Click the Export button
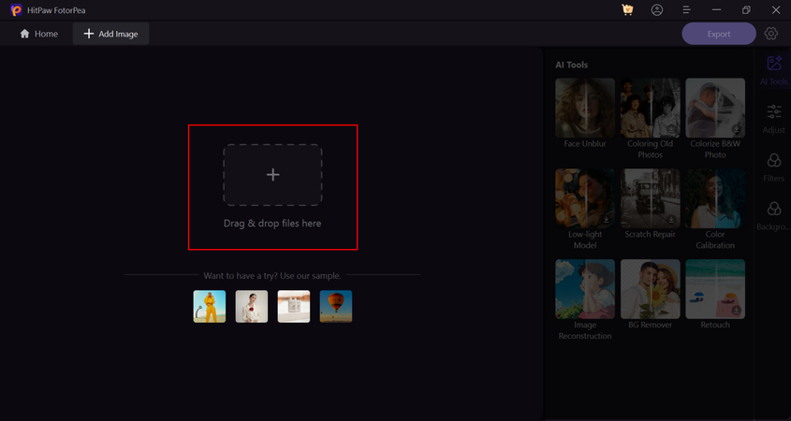 pos(719,34)
